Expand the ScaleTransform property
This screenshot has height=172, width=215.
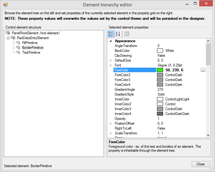(111, 133)
